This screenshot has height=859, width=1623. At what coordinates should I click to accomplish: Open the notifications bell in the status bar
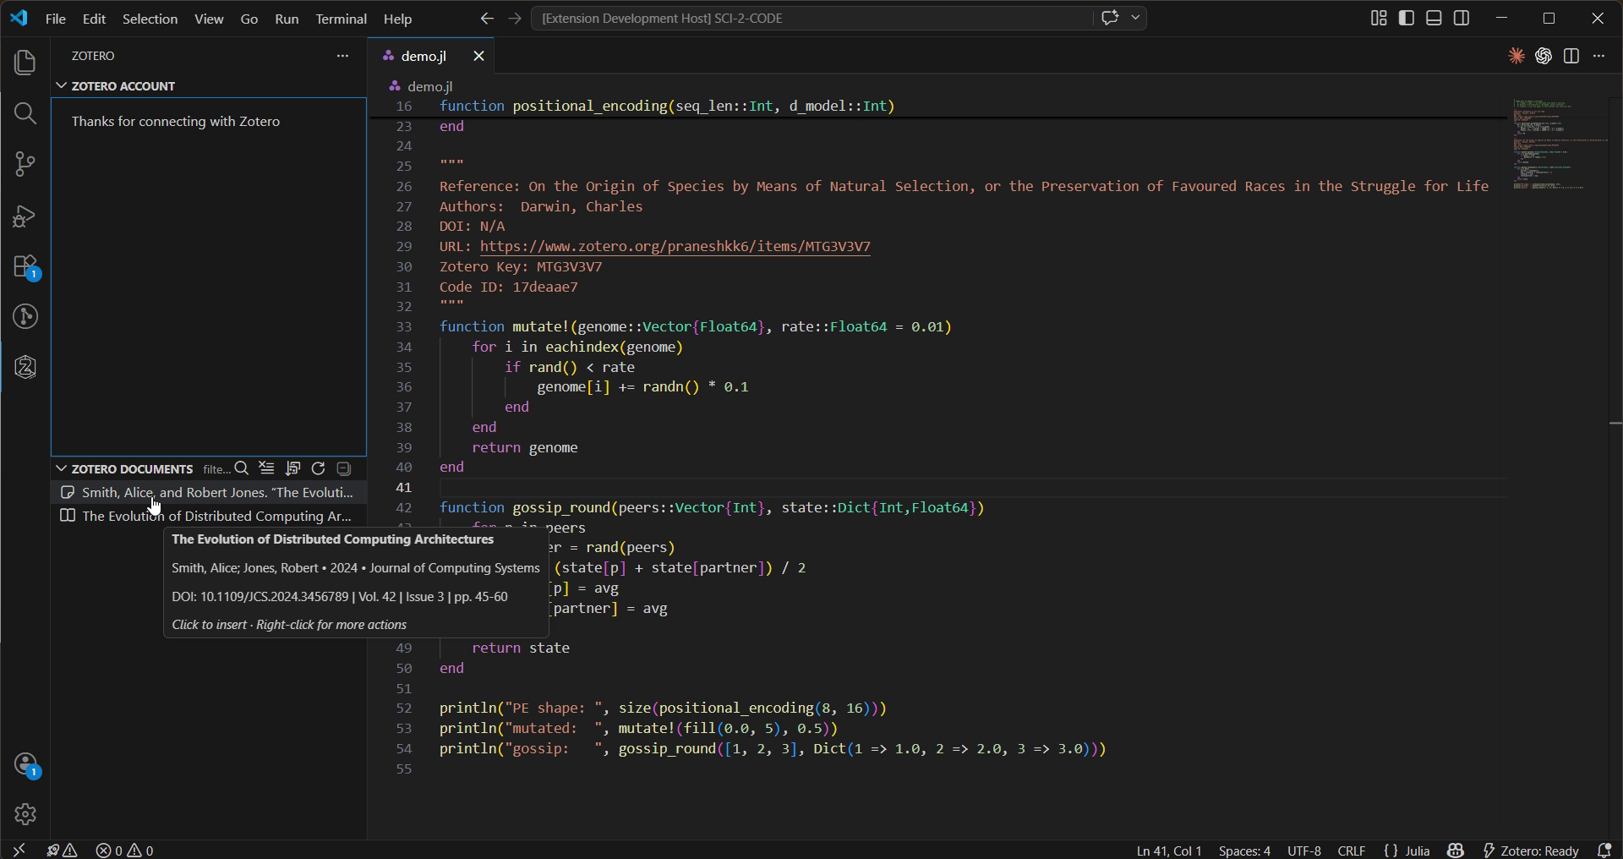(x=1604, y=851)
